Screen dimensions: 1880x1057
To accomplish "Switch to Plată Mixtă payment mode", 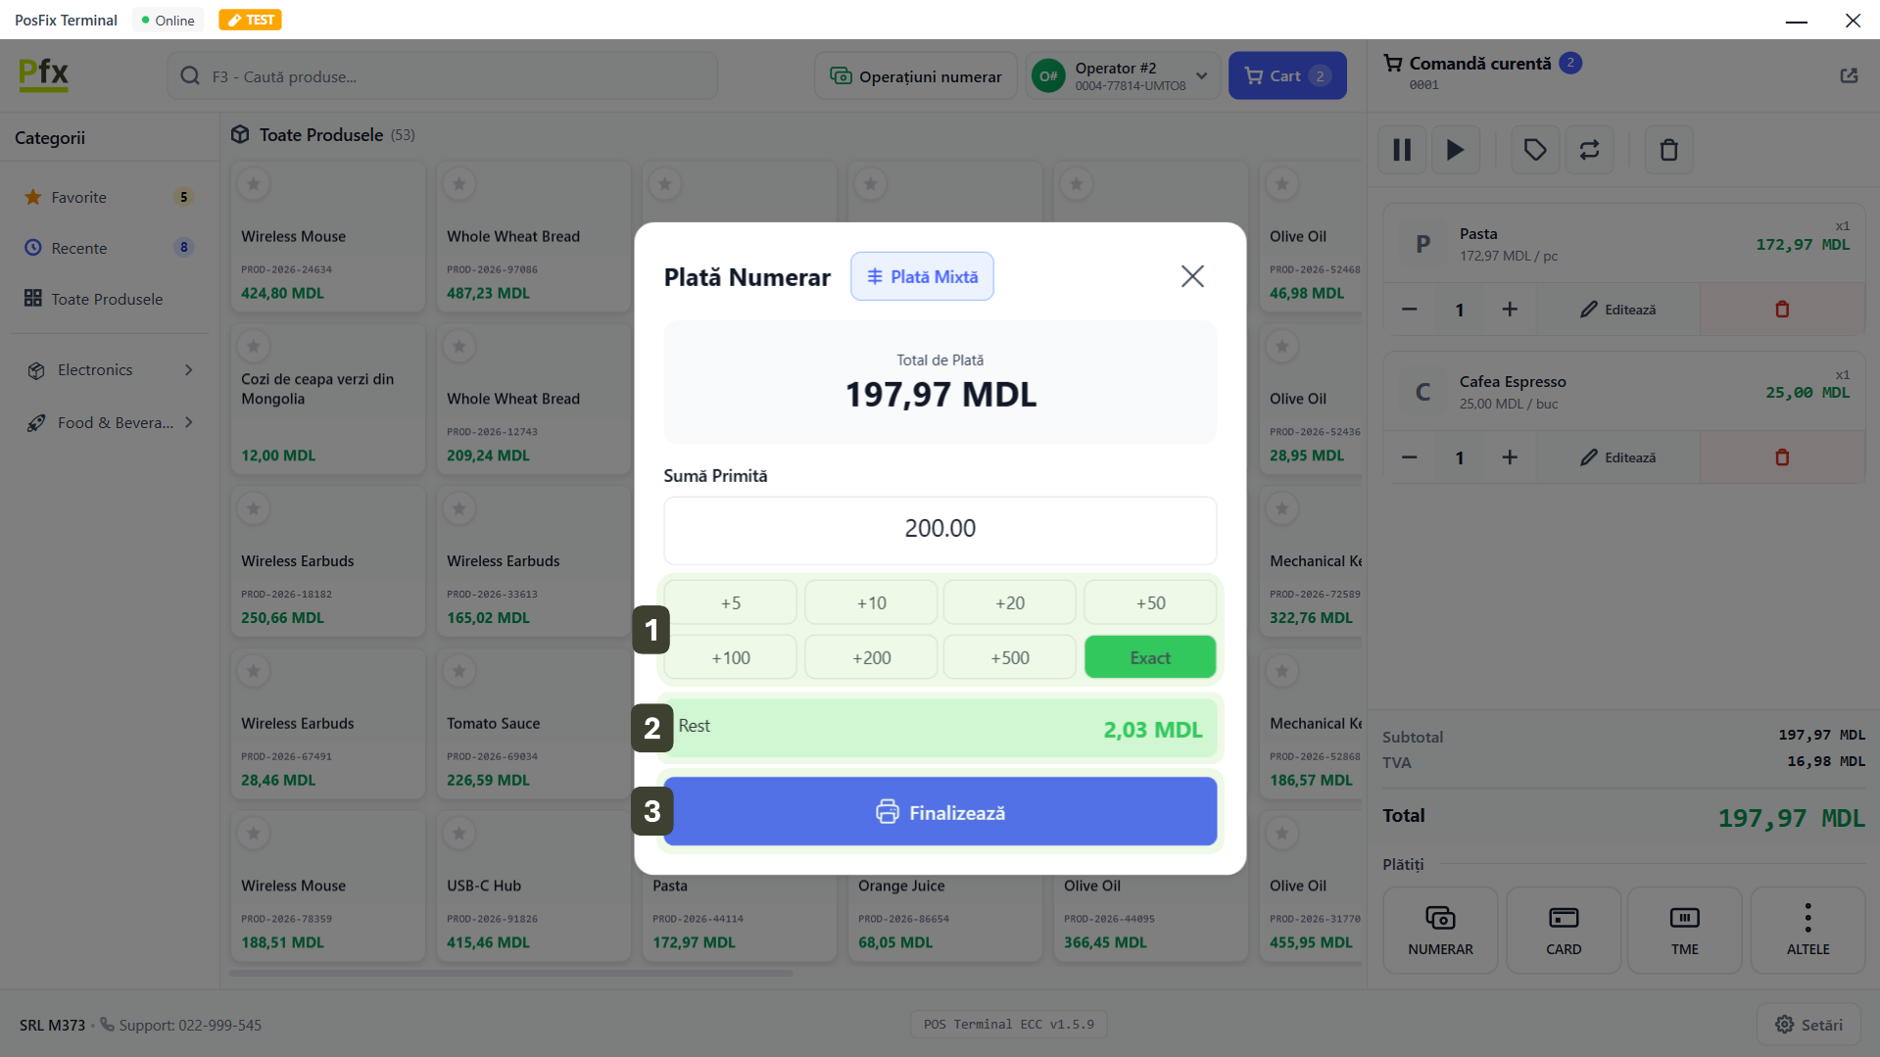I will coord(921,276).
